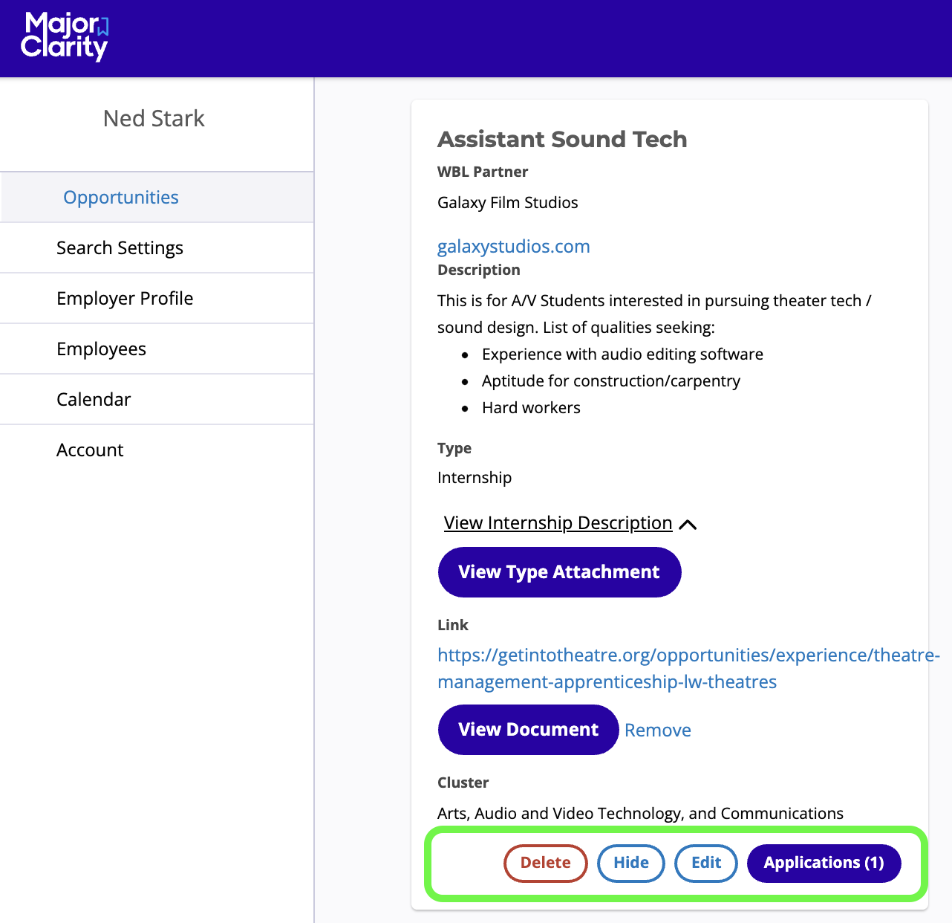Click the Ned Stark user name
The image size is (952, 923).
[x=154, y=119]
